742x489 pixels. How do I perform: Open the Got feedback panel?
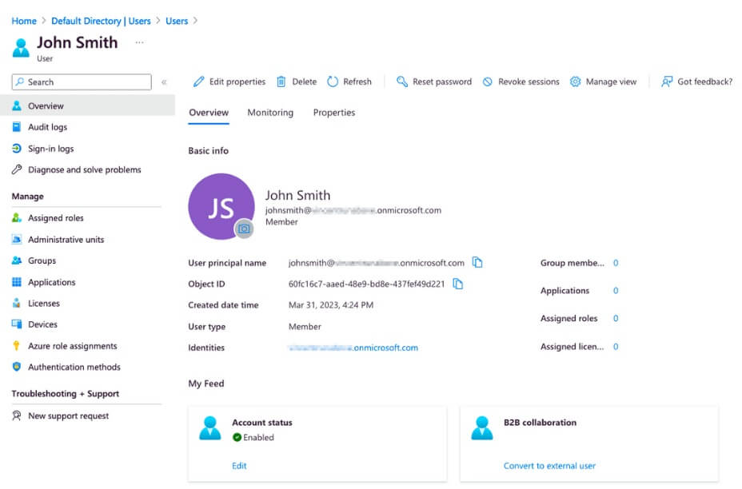696,81
